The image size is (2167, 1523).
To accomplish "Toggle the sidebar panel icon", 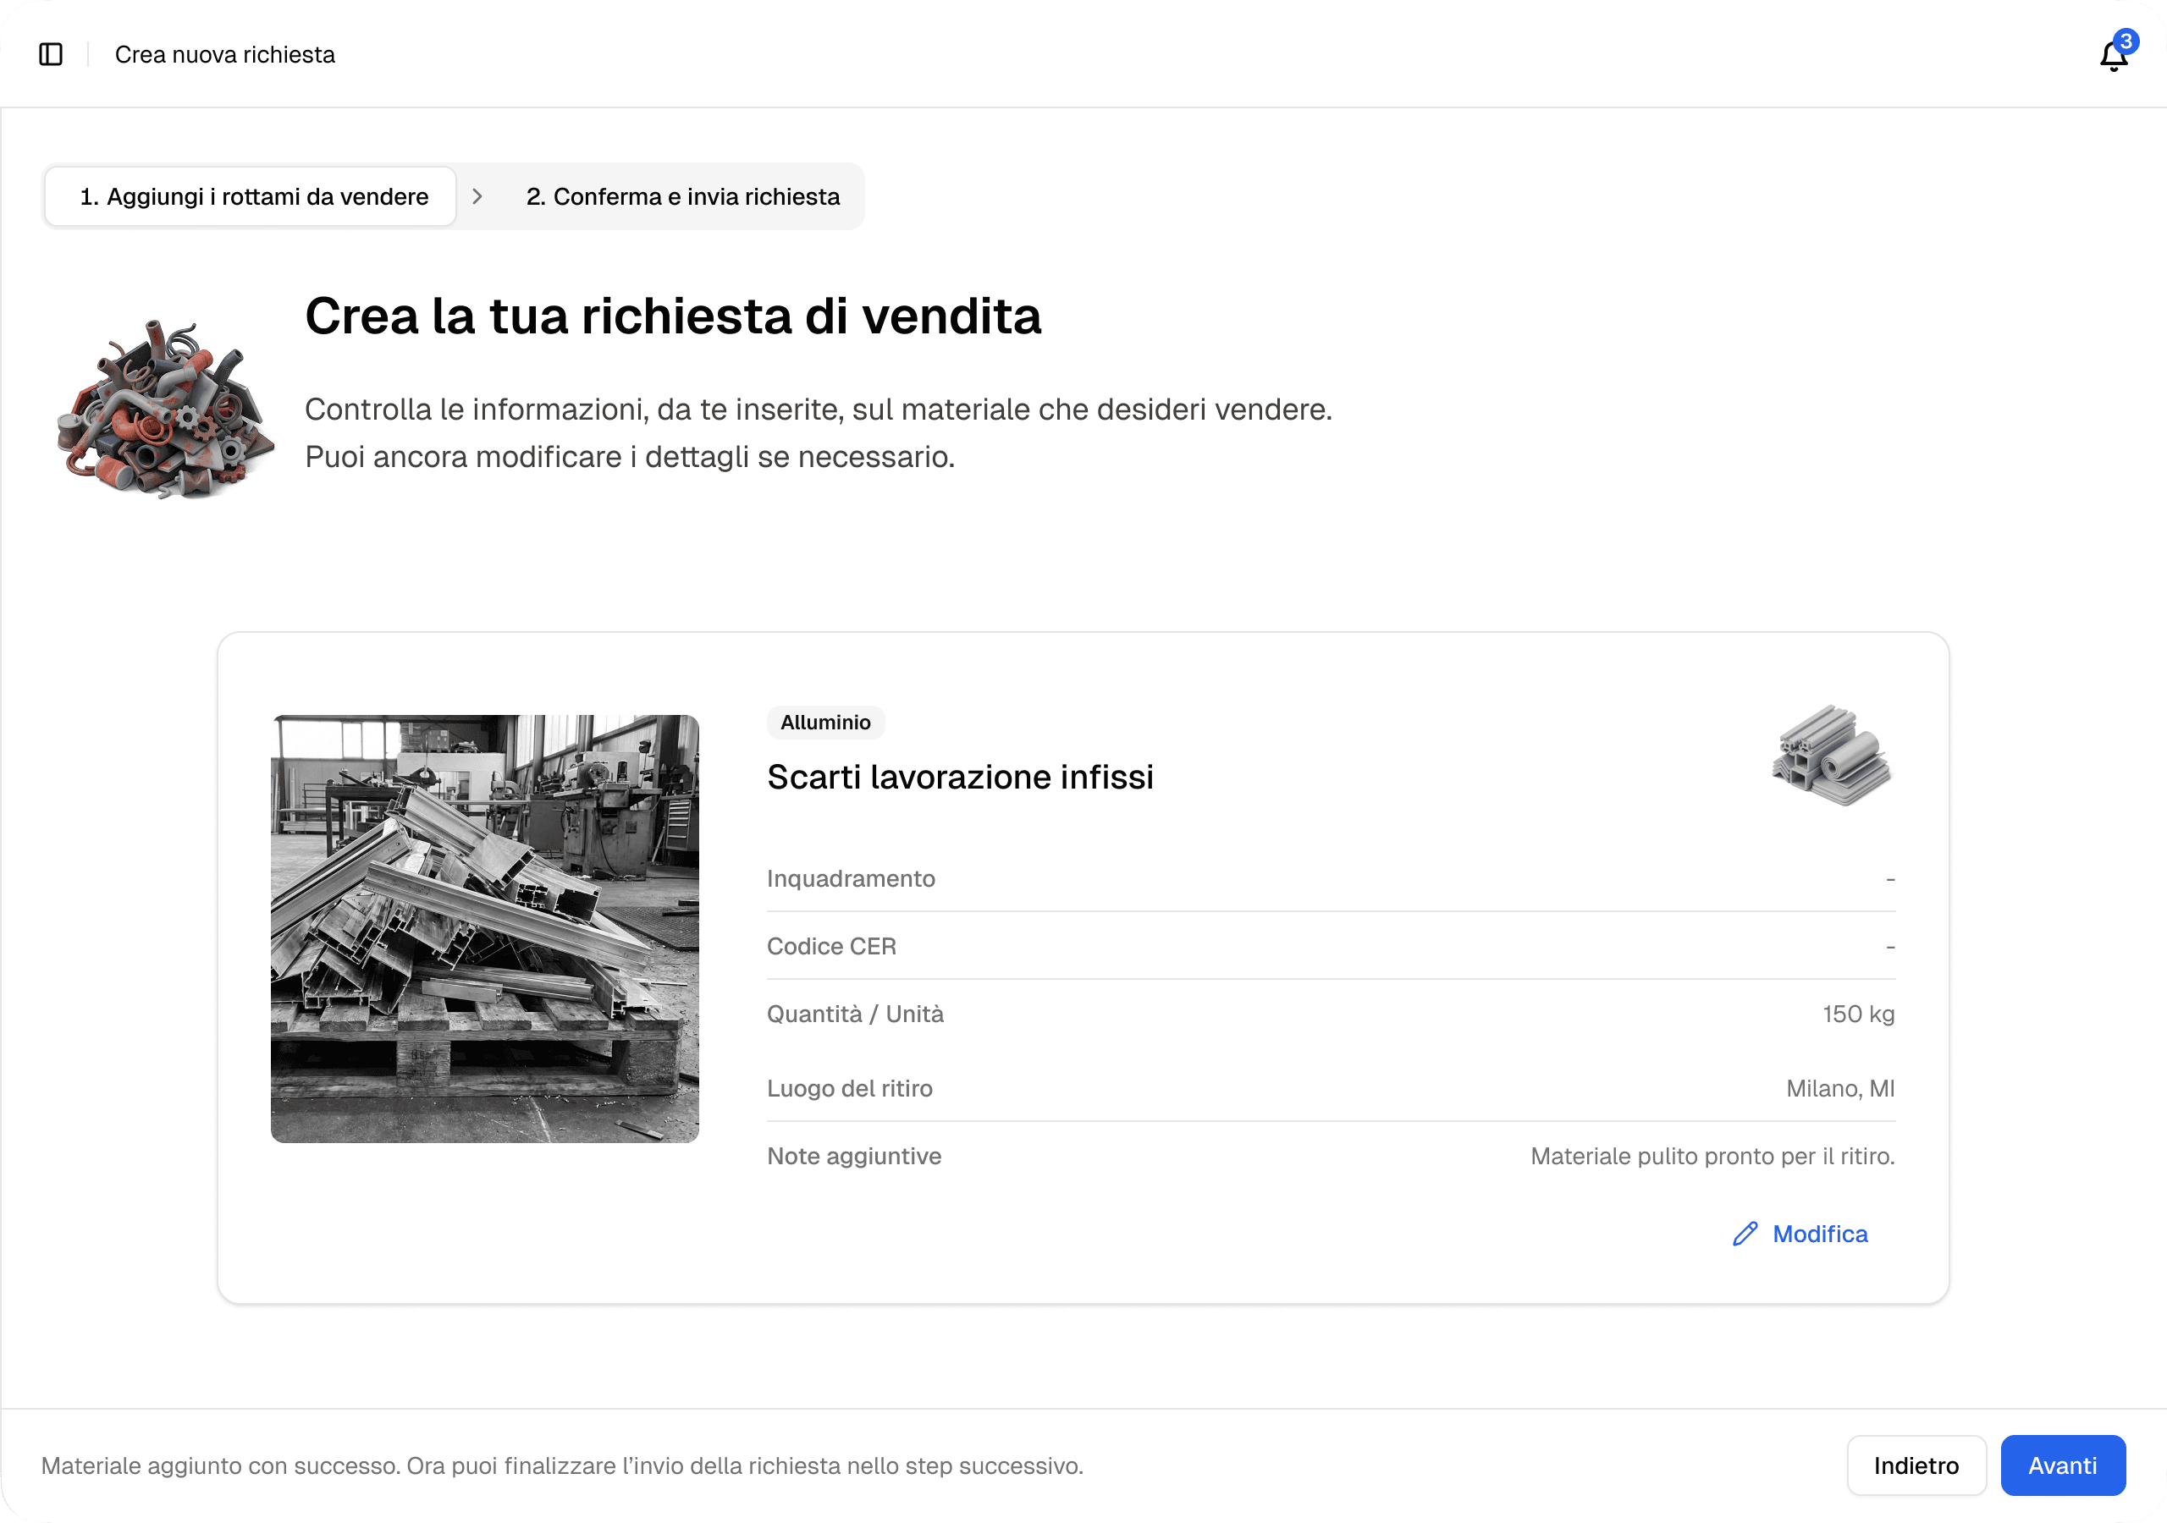I will [x=51, y=55].
